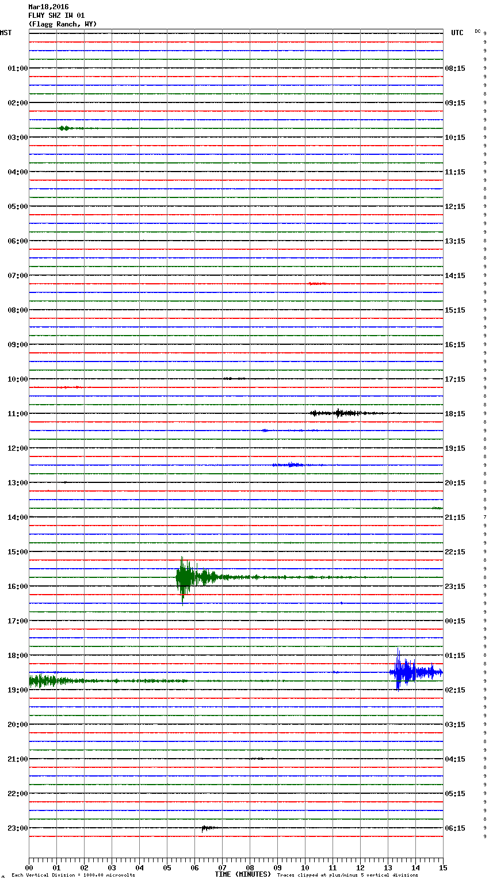Click minute 13 on the bottom axis
Screen dimensions: 489x883
[x=388, y=867]
